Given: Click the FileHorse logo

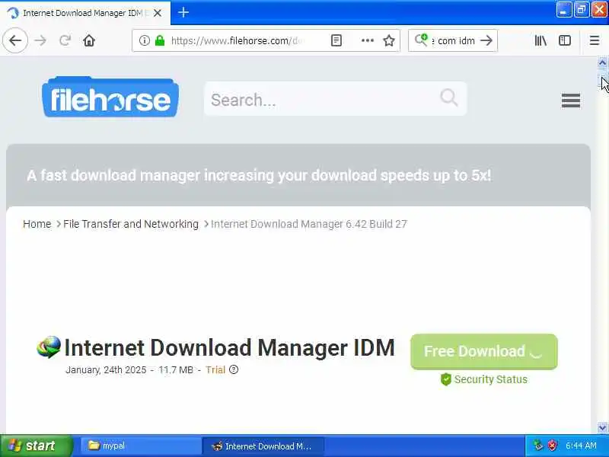Looking at the screenshot, I should point(110,97).
